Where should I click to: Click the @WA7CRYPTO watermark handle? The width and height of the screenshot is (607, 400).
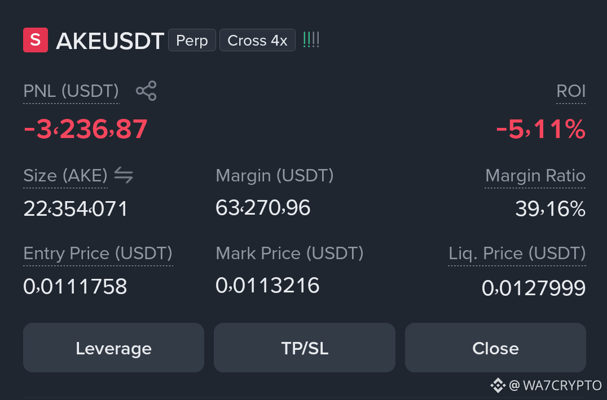pos(555,385)
